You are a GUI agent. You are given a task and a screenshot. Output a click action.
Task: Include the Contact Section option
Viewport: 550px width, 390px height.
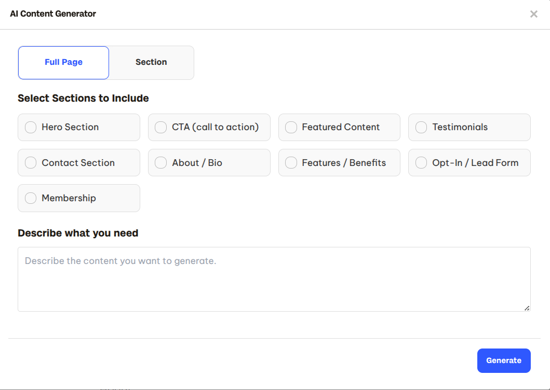pos(31,163)
